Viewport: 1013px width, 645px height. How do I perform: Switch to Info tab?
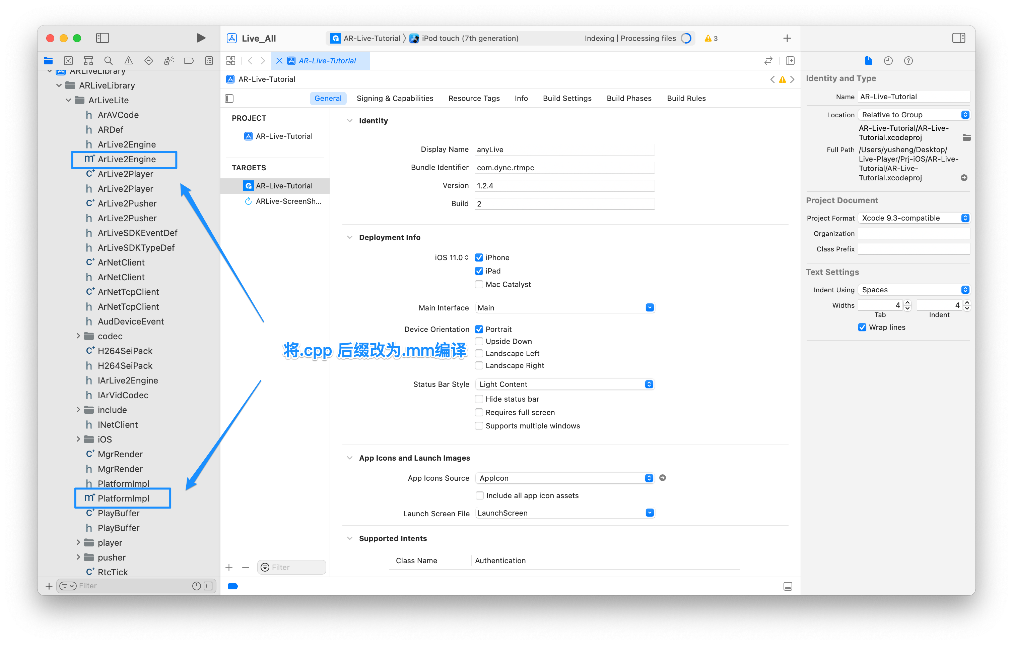coord(521,98)
